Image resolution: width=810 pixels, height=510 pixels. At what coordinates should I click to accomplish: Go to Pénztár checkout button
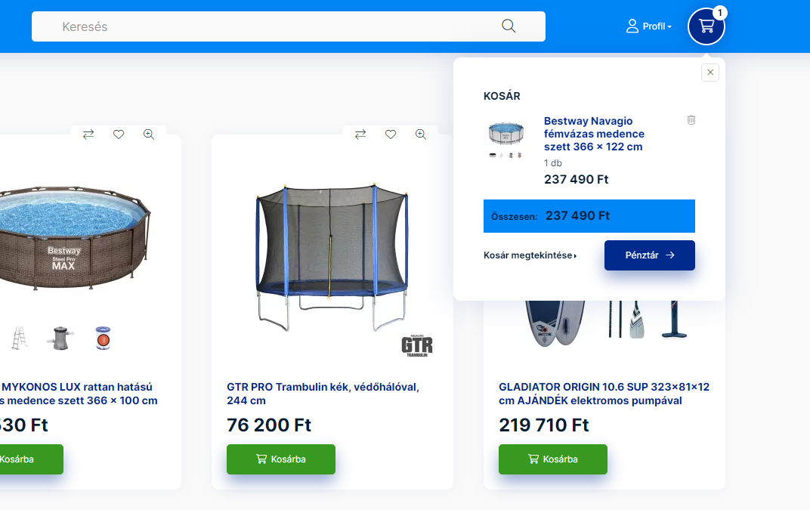tap(649, 255)
